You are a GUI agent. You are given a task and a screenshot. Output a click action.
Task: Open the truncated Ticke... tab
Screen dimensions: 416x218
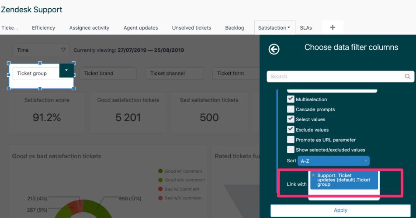click(10, 28)
